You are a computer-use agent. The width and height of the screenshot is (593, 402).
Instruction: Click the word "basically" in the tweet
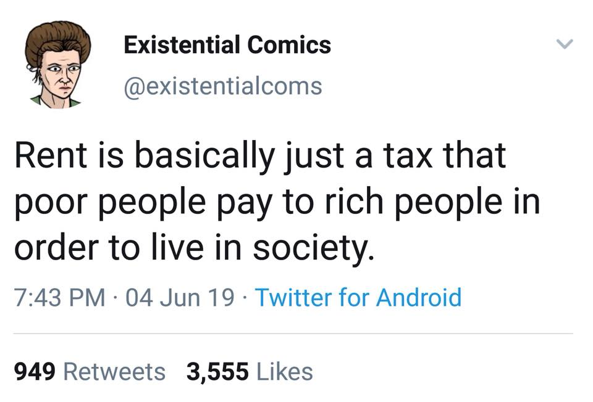pyautogui.click(x=197, y=155)
